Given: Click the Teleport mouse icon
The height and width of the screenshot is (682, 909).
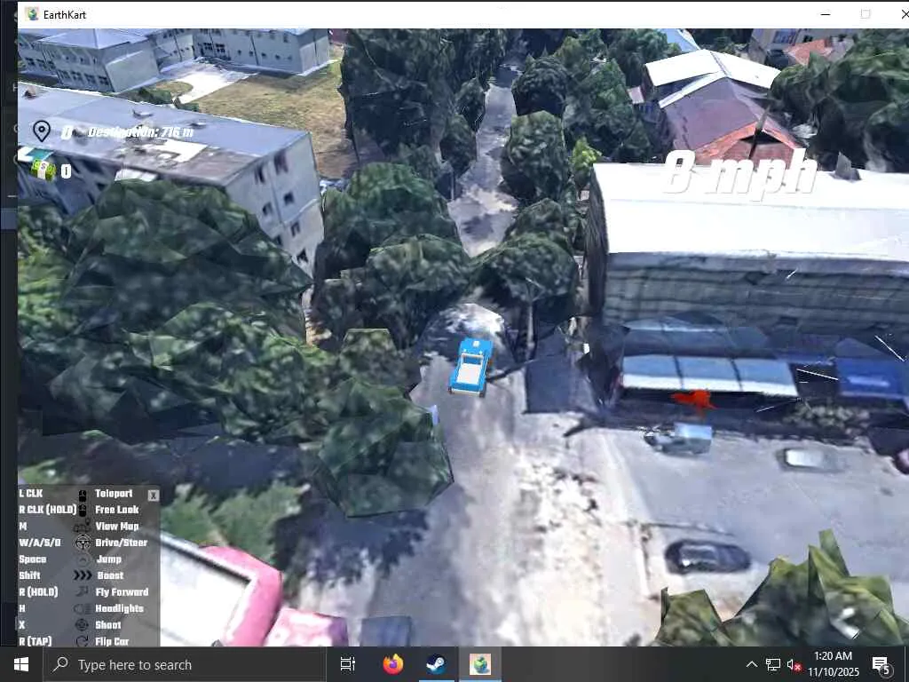Looking at the screenshot, I should [x=83, y=494].
